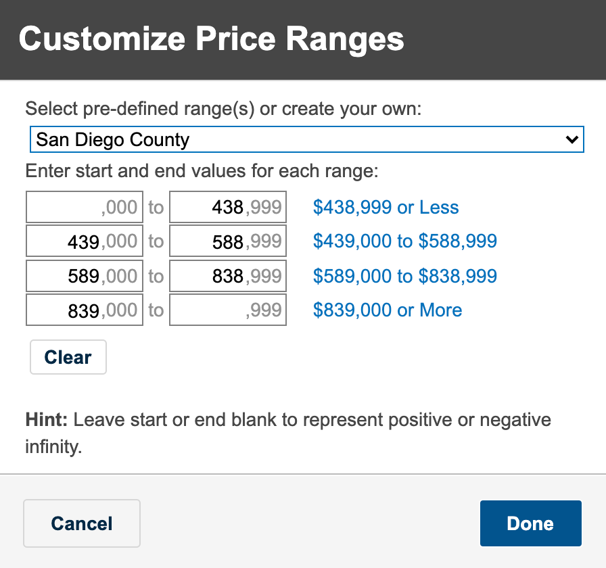Screen dimensions: 606x568
Task: Click the $438,999 or Less link
Action: (386, 207)
